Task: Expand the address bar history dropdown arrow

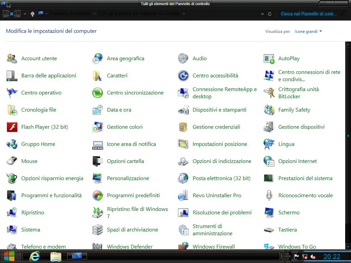Action: (262, 14)
